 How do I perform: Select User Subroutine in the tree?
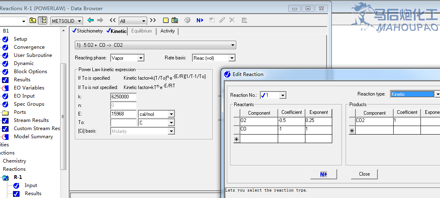tap(33, 55)
